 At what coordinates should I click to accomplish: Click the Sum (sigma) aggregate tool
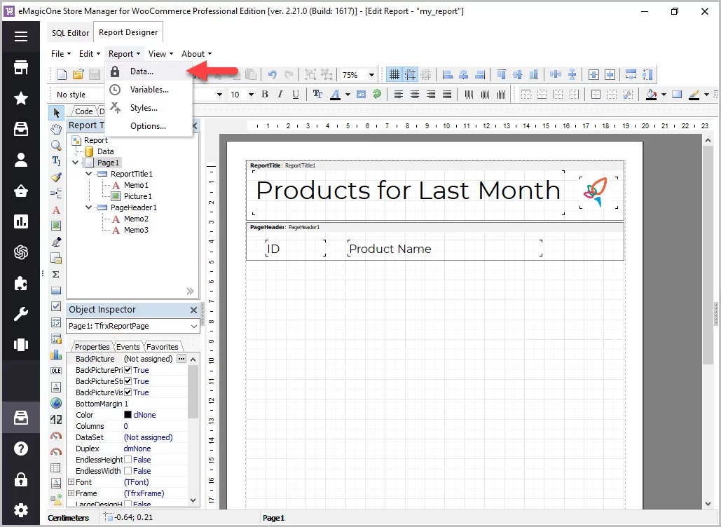pos(56,274)
